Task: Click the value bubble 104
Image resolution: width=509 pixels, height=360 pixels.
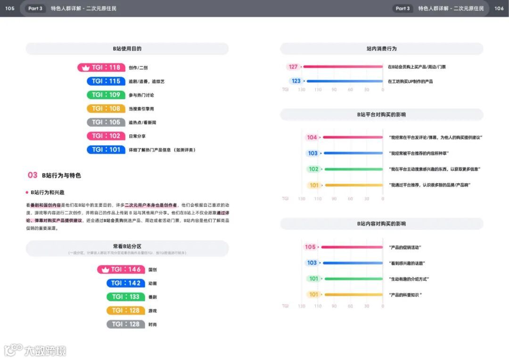Action: coord(312,137)
